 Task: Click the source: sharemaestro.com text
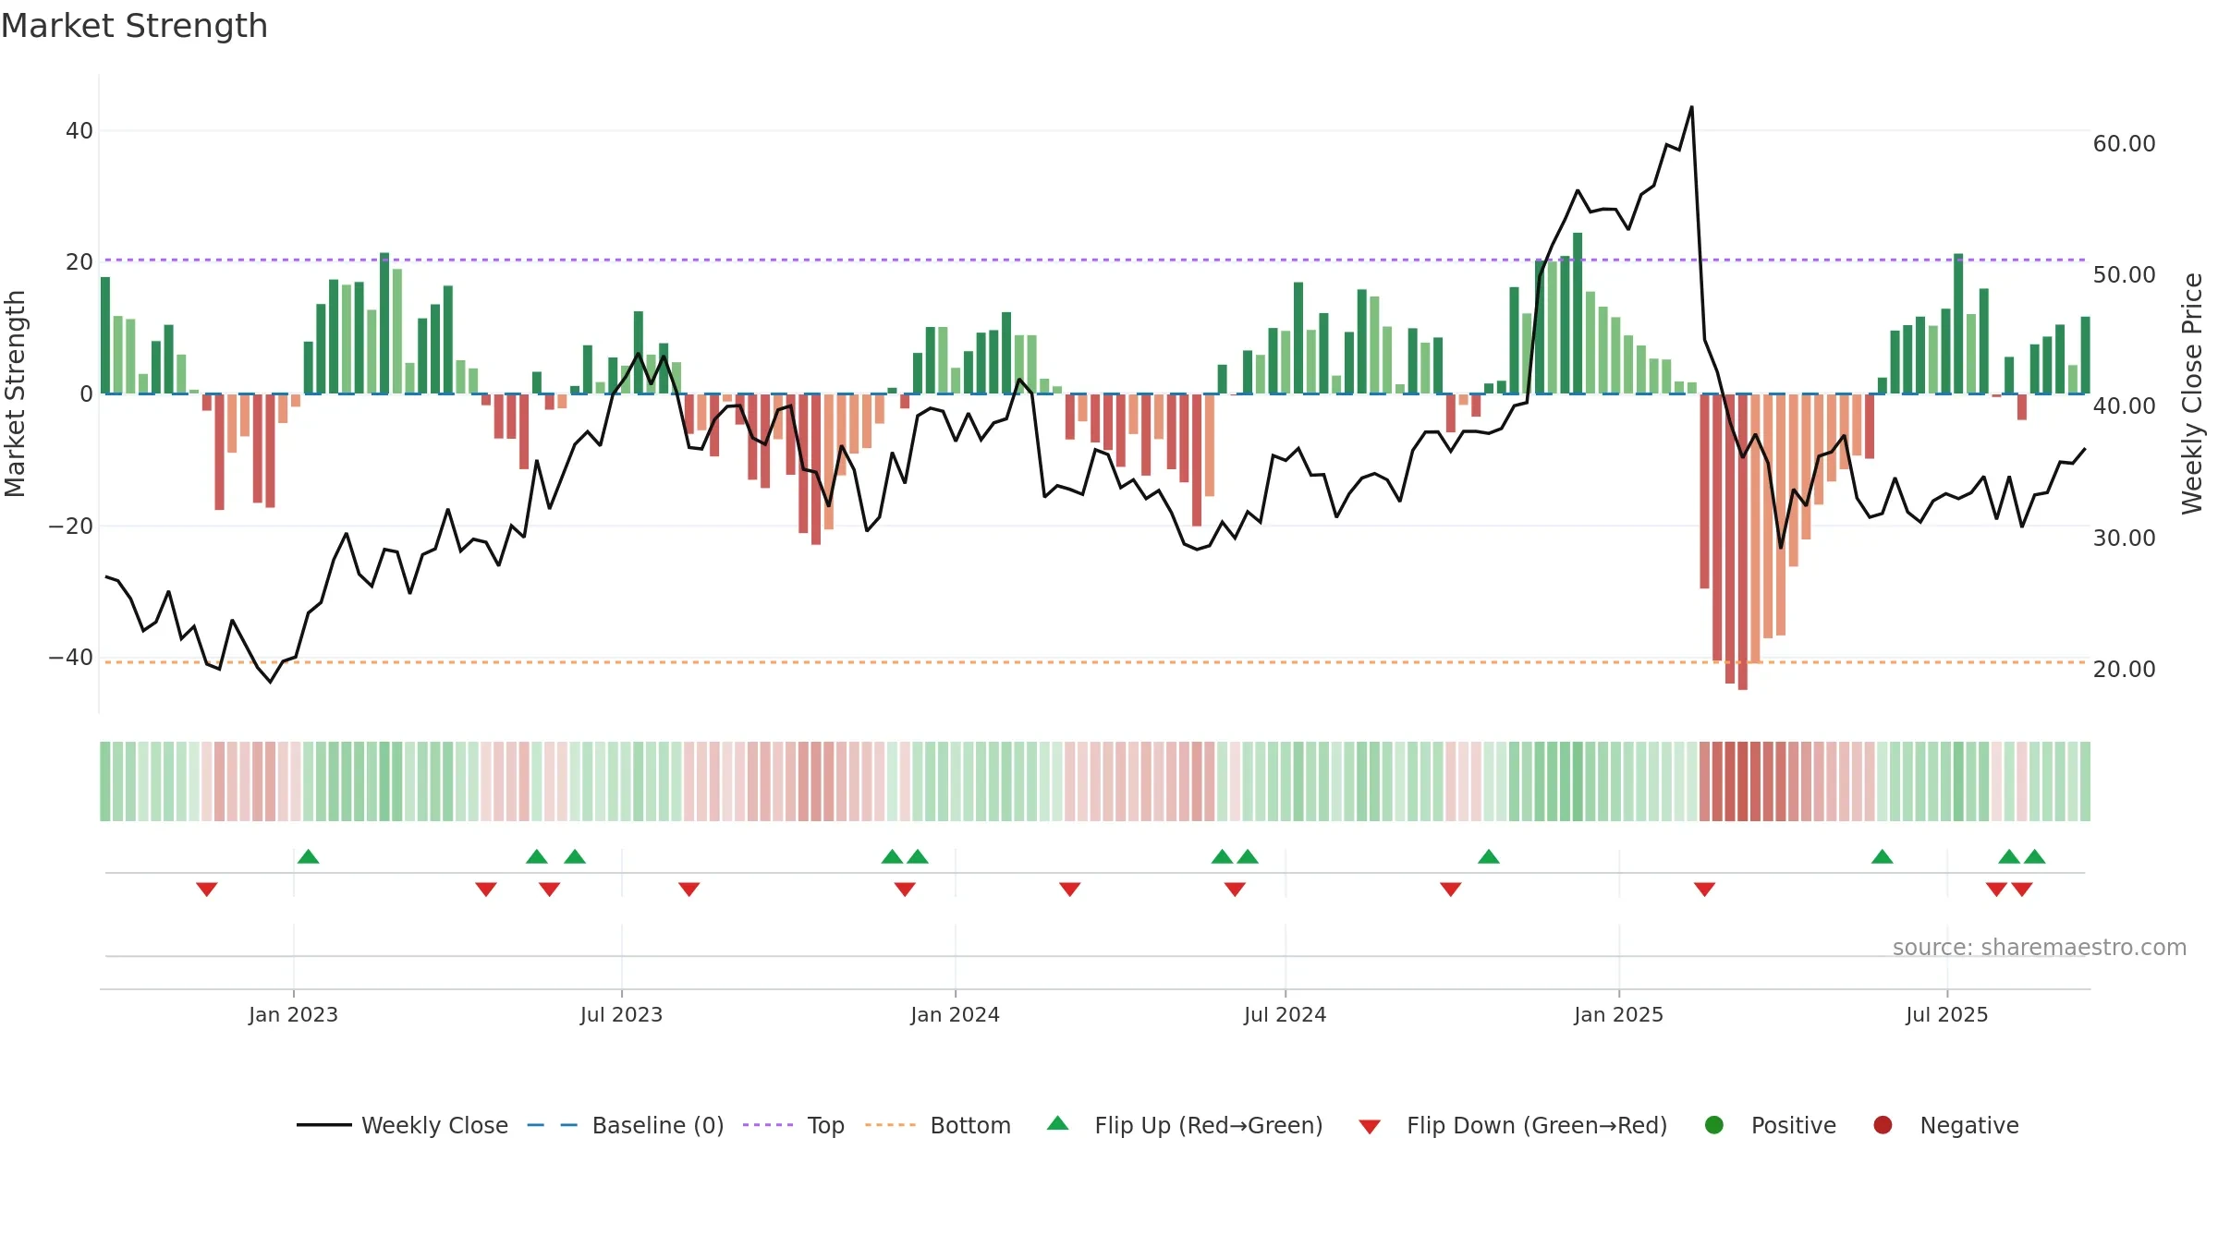[2040, 947]
